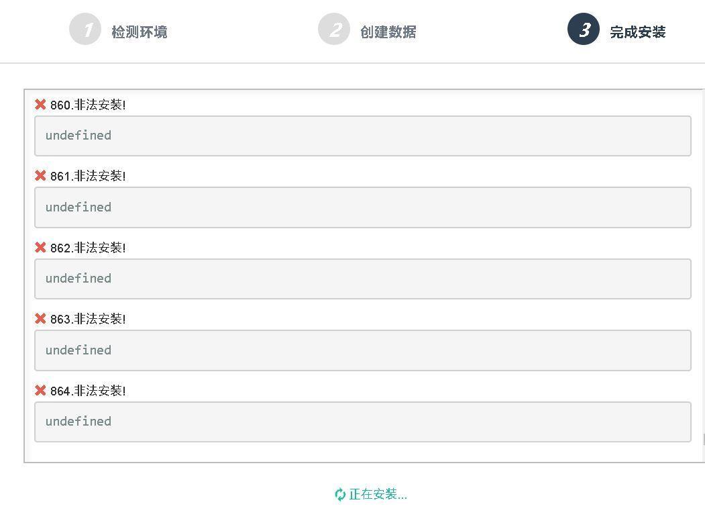Click the green spinning refresh icon

point(340,494)
